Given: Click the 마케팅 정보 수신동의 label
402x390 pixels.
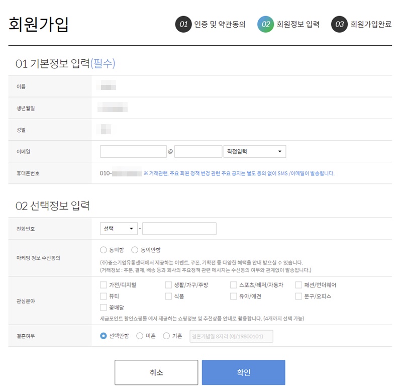Looking at the screenshot, I should click(x=38, y=258).
